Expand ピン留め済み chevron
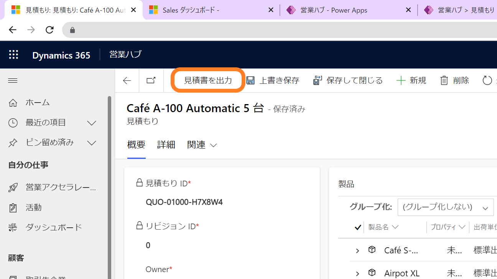Image resolution: width=497 pixels, height=279 pixels. (x=92, y=143)
